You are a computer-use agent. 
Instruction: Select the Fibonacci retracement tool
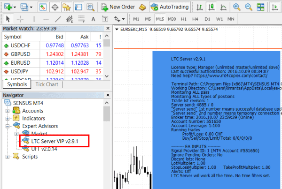coord(81,19)
